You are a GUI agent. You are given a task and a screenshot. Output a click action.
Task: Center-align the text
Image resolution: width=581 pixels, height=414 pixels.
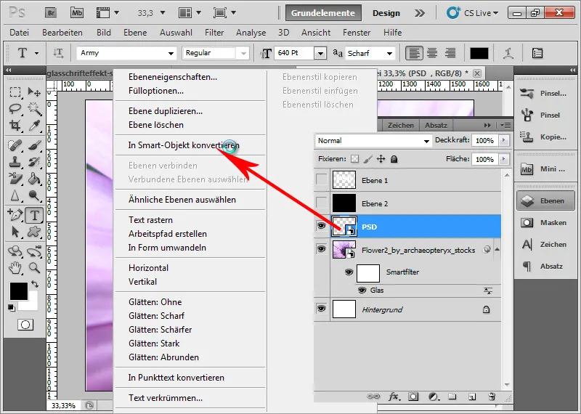[432, 53]
